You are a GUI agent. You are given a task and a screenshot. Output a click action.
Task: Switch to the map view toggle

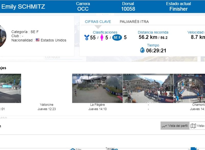[x=197, y=126]
